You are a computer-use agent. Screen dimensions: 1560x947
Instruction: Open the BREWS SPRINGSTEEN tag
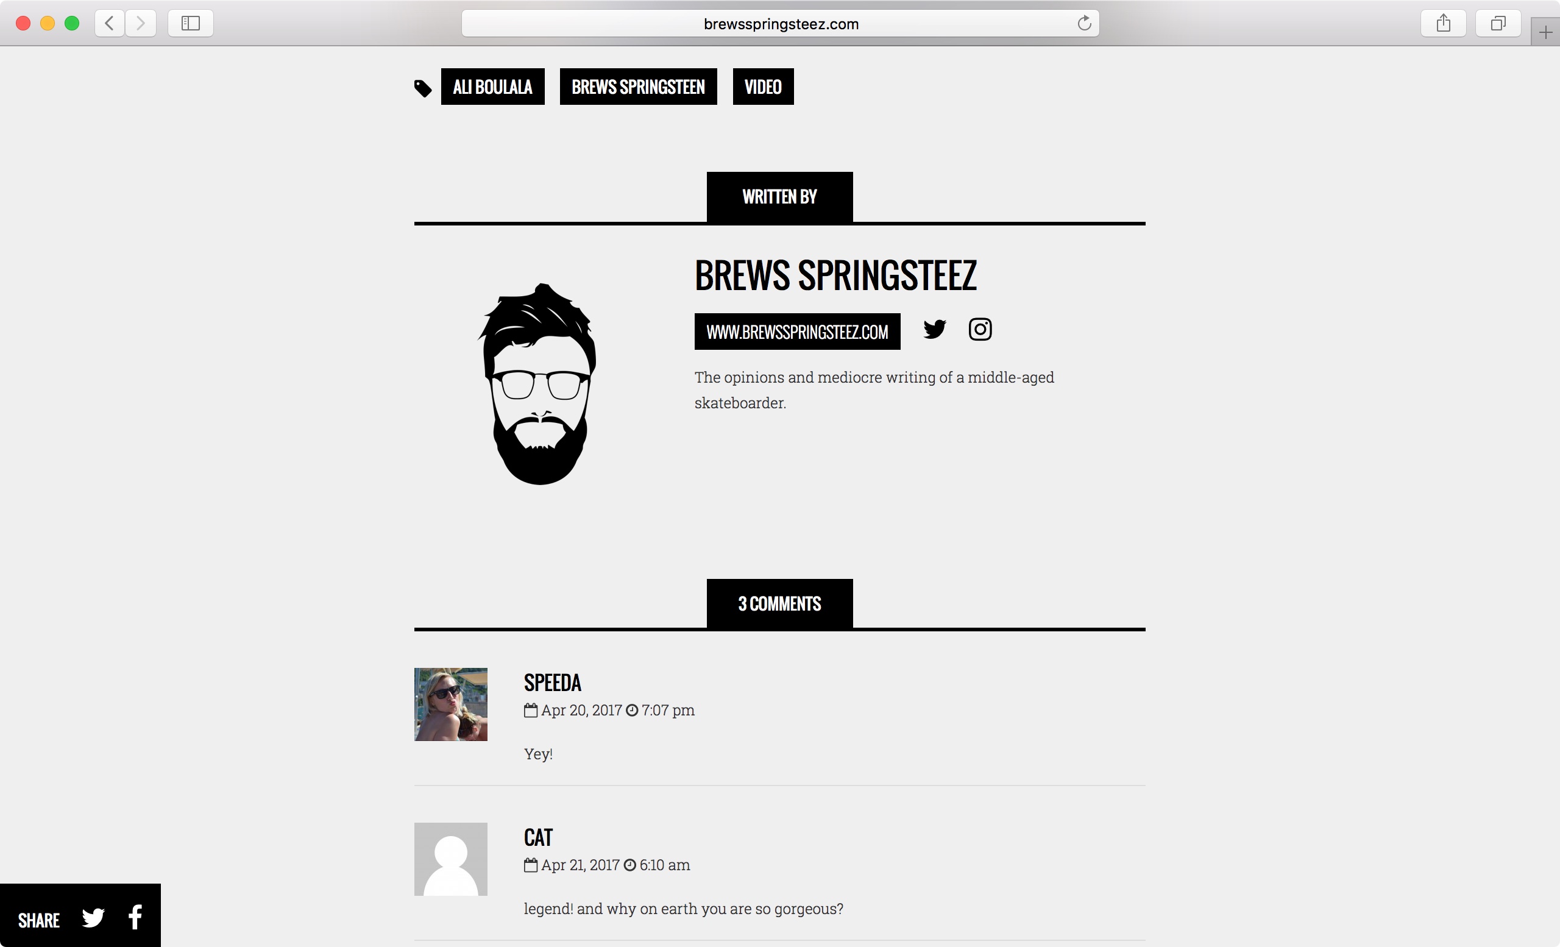click(x=638, y=87)
